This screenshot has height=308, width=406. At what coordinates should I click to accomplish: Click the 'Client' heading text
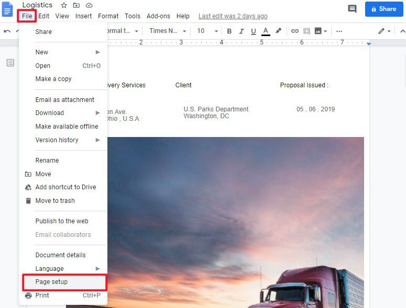point(183,85)
